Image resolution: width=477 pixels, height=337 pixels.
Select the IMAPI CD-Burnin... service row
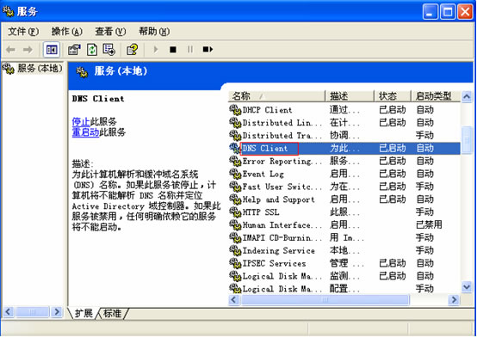click(344, 238)
